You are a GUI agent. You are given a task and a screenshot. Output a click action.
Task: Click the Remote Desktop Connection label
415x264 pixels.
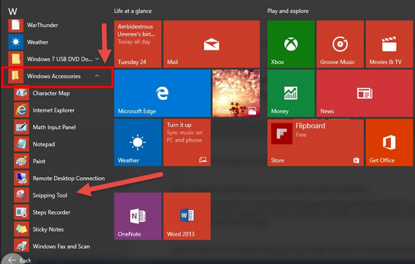(69, 178)
